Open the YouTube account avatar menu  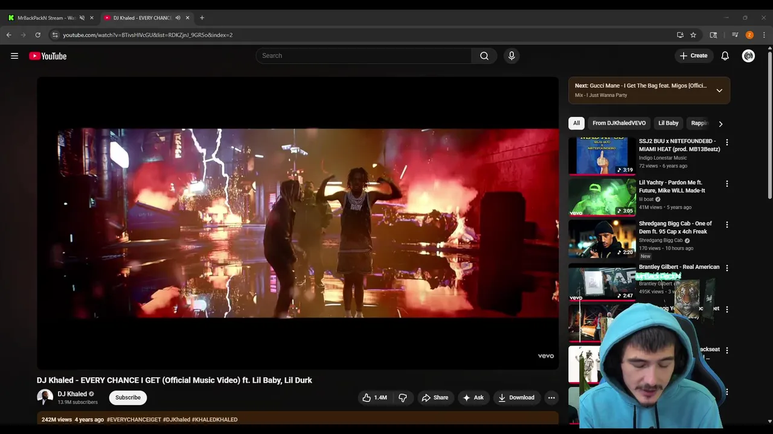coord(748,55)
